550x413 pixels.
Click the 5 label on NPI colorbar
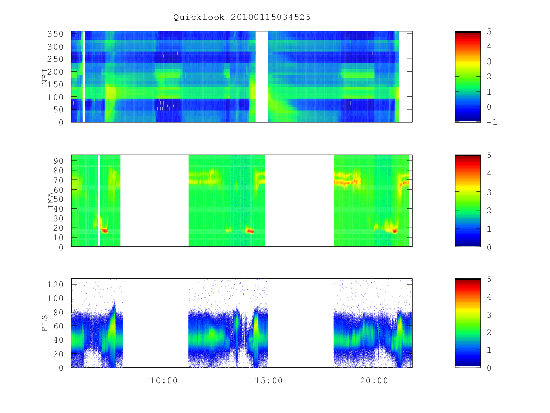pos(489,31)
